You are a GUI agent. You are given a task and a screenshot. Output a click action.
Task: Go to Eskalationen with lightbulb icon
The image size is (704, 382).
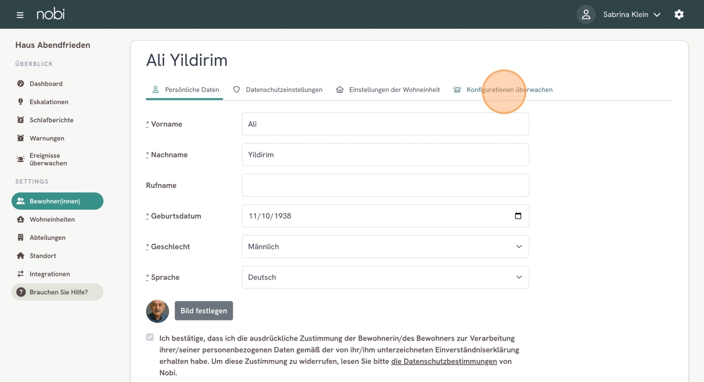click(x=21, y=102)
